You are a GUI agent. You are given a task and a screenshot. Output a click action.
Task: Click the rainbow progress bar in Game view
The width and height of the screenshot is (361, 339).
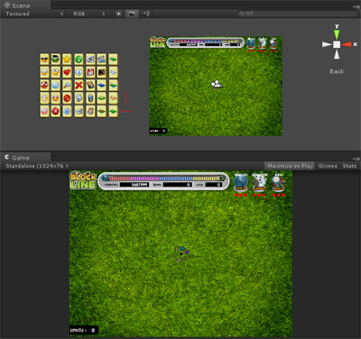point(164,179)
